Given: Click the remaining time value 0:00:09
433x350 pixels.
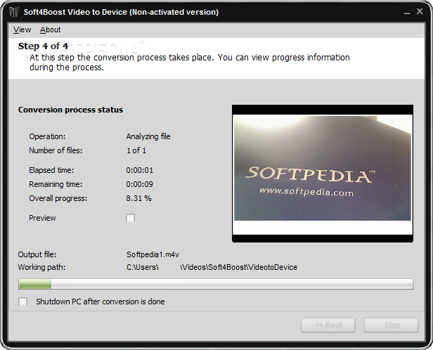Looking at the screenshot, I should point(139,184).
